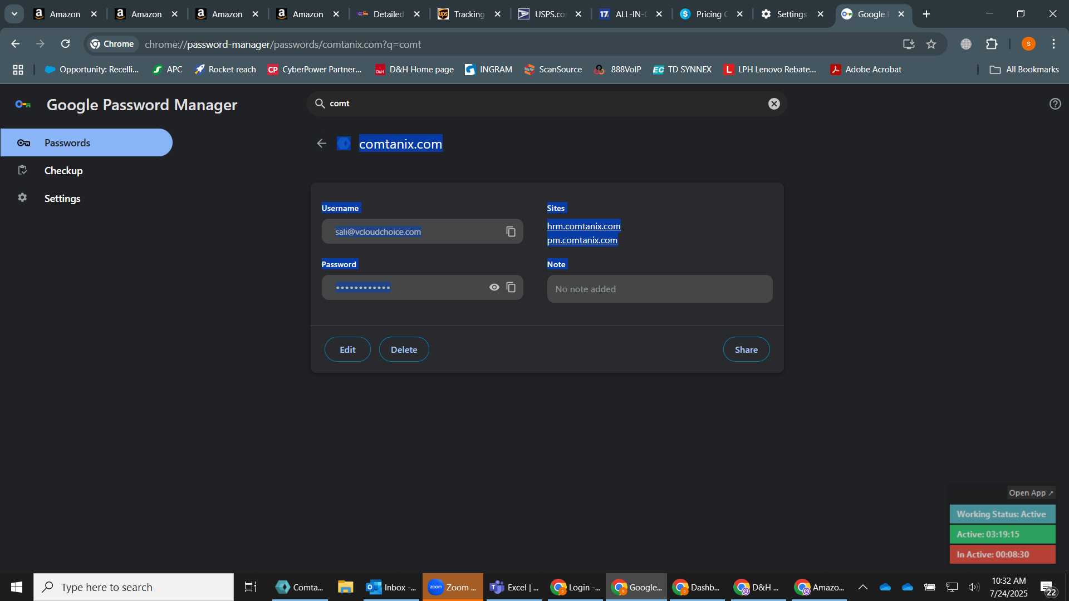
Task: Open the APC bookmark
Action: tap(168, 70)
